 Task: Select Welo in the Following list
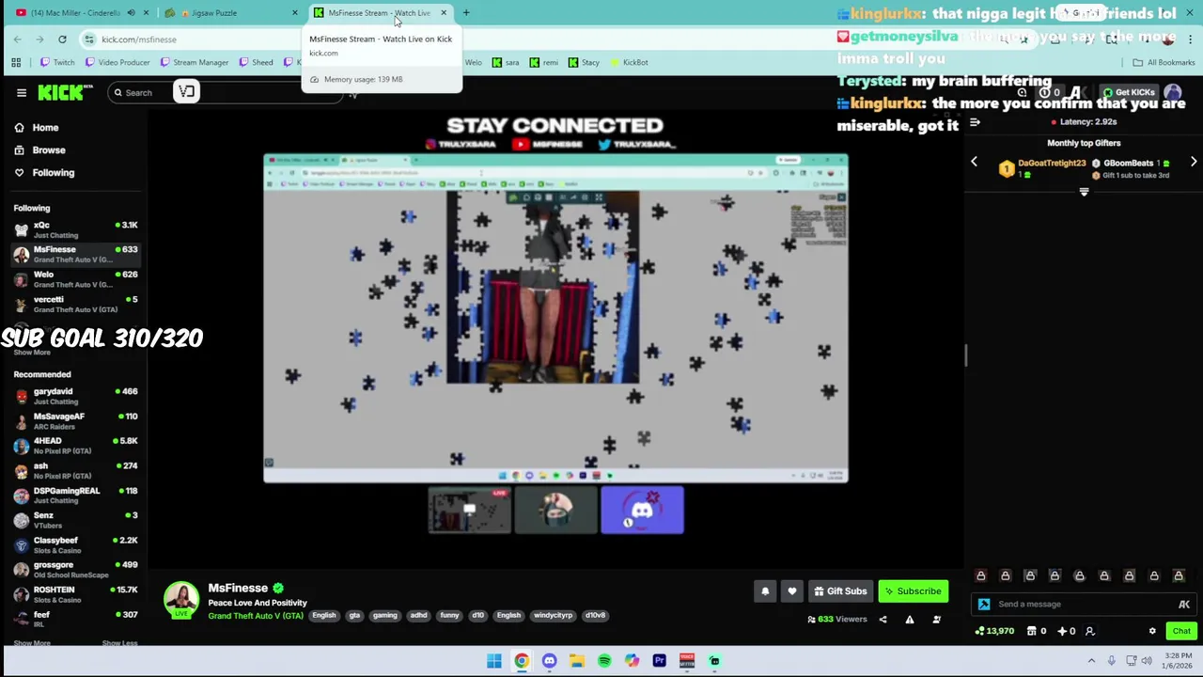click(x=75, y=279)
